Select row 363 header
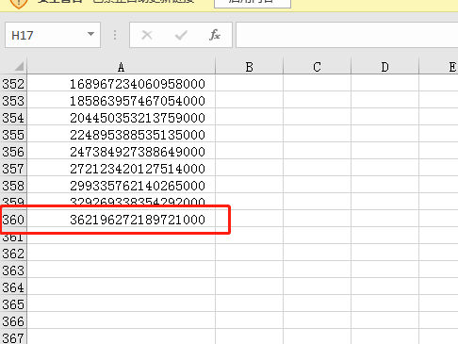 (13, 270)
